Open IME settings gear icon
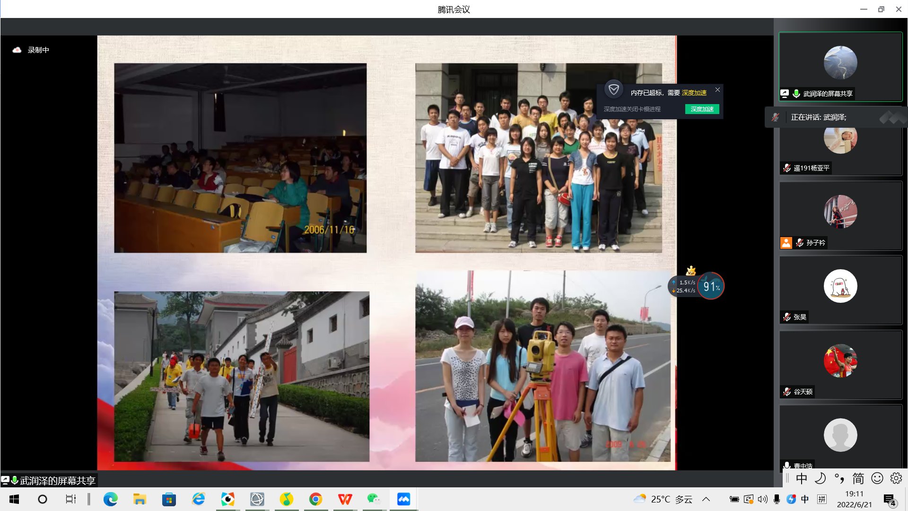 pyautogui.click(x=896, y=479)
